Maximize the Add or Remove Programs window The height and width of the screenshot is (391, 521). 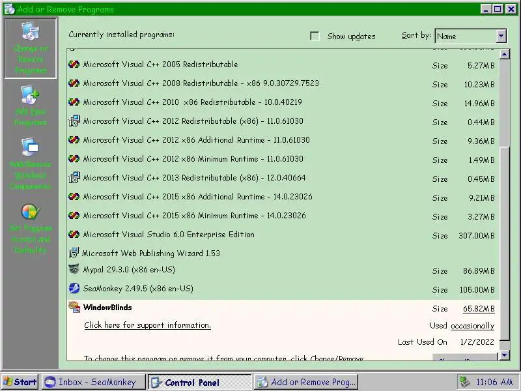pos(498,9)
